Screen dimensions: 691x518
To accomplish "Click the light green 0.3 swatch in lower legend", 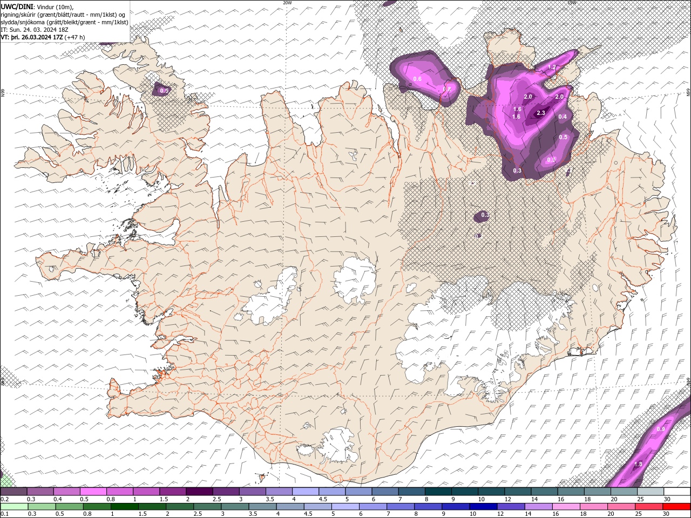I will coord(42,507).
